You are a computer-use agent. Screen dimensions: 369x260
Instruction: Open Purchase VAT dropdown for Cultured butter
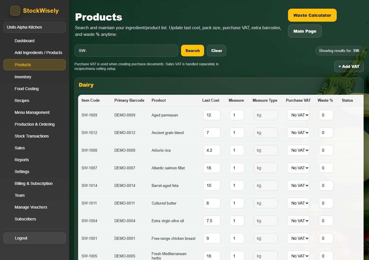point(298,203)
